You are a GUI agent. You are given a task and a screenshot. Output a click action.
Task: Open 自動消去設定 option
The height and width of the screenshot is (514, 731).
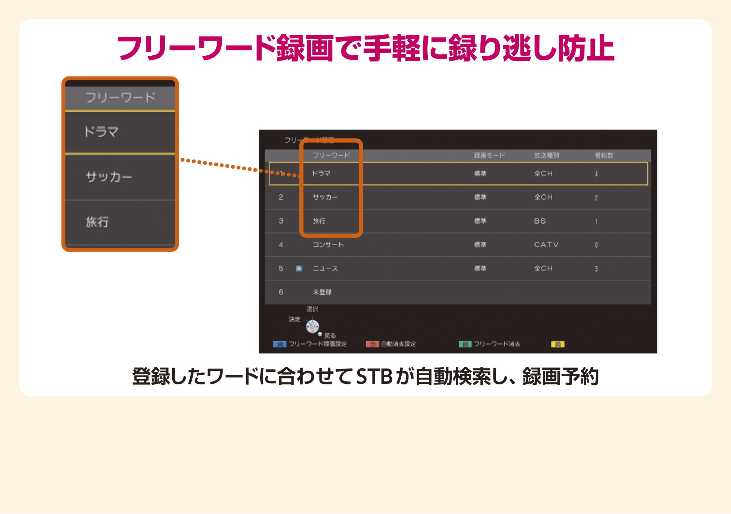[x=398, y=344]
